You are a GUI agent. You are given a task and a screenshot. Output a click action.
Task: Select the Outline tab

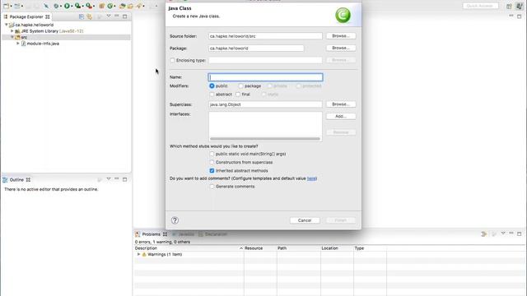16,179
